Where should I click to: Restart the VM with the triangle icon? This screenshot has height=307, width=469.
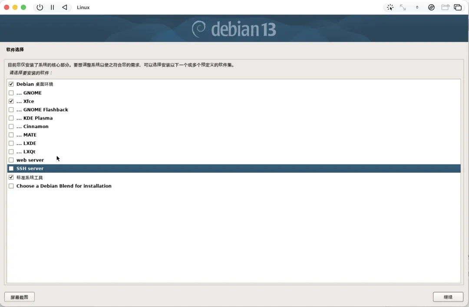[65, 7]
